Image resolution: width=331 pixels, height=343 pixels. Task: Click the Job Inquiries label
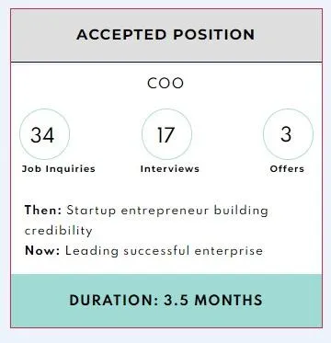(x=59, y=169)
